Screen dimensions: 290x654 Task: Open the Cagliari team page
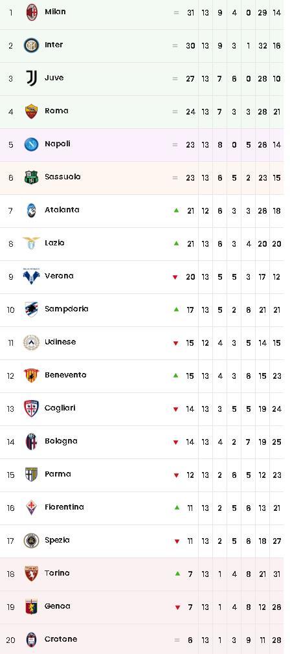tap(60, 408)
